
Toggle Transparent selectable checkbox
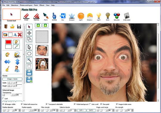pos(47,104)
